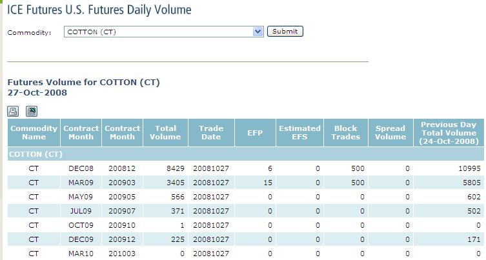Viewport: 486px width, 260px height.
Task: Select the MAR09 contract month cell
Action: [x=81, y=183]
